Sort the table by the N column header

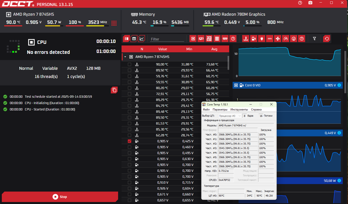142,49
